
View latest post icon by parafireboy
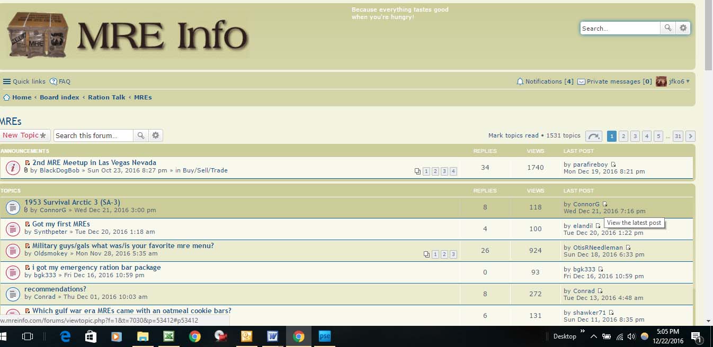(613, 165)
